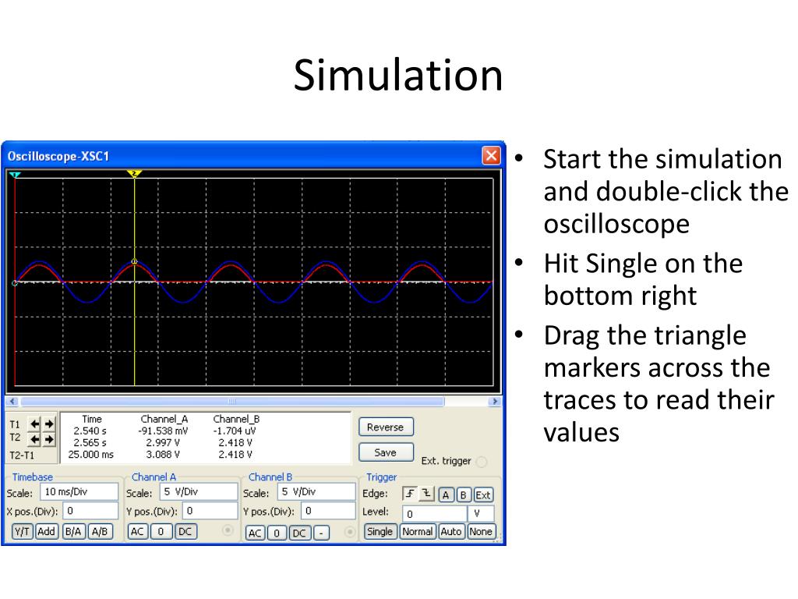Image resolution: width=798 pixels, height=599 pixels.
Task: Click the yellow T2 cursor triangle marker
Action: click(134, 174)
